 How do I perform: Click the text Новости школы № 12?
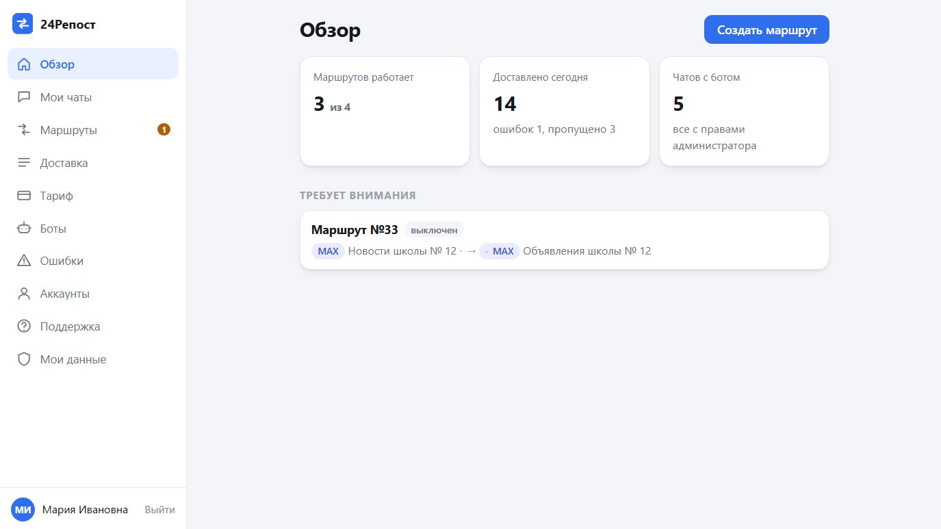(x=402, y=251)
